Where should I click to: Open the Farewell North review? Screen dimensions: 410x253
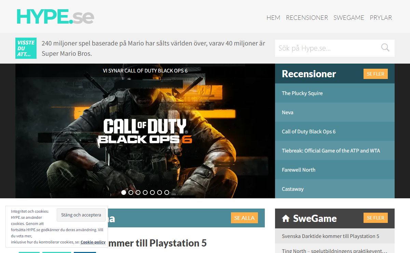(x=335, y=170)
